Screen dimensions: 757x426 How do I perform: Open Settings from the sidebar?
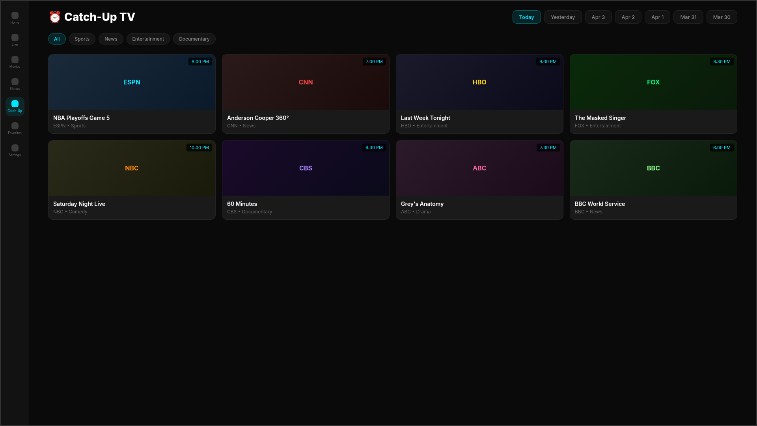[15, 148]
